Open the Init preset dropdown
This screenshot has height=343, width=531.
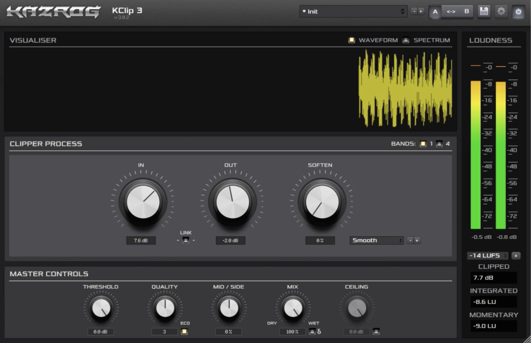353,12
